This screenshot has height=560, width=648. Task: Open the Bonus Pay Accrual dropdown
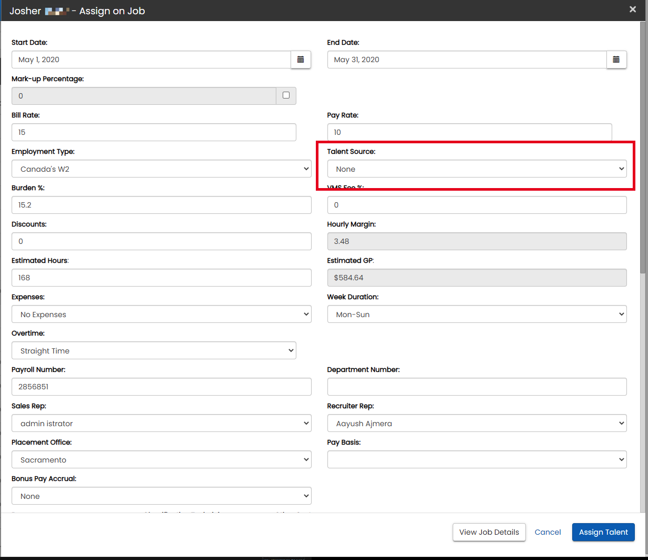tap(161, 496)
